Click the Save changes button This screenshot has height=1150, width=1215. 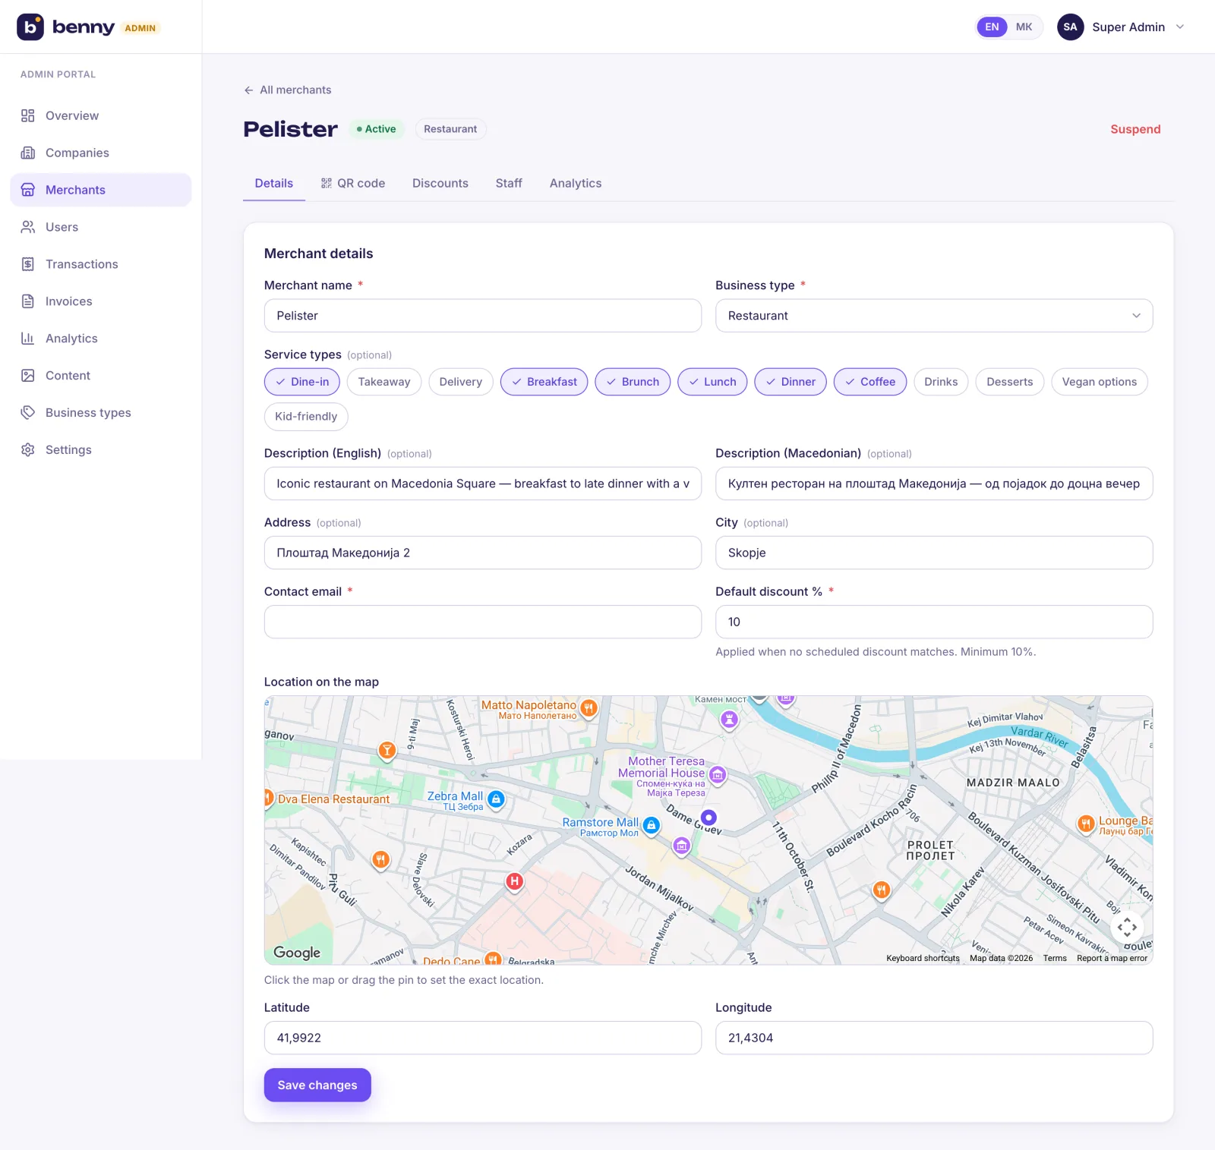[317, 1085]
